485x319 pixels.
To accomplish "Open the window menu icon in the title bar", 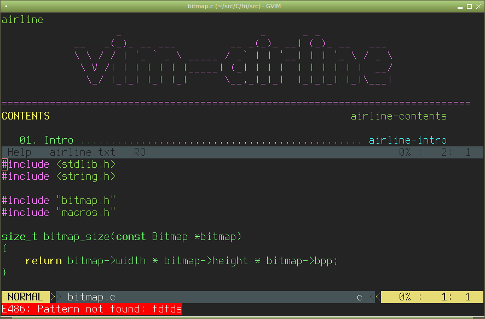I will (x=6, y=6).
